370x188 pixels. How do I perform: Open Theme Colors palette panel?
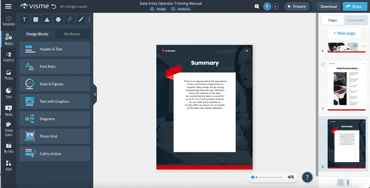point(9,129)
